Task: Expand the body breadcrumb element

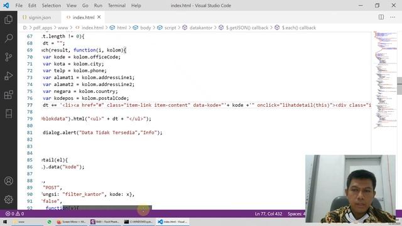Action: 142,28
